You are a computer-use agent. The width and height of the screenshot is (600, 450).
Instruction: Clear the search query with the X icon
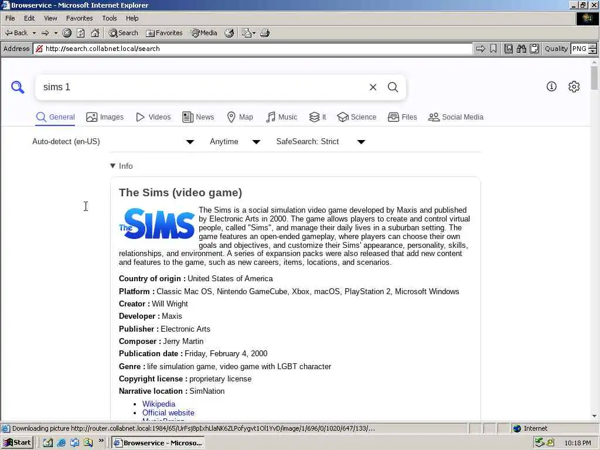[373, 87]
